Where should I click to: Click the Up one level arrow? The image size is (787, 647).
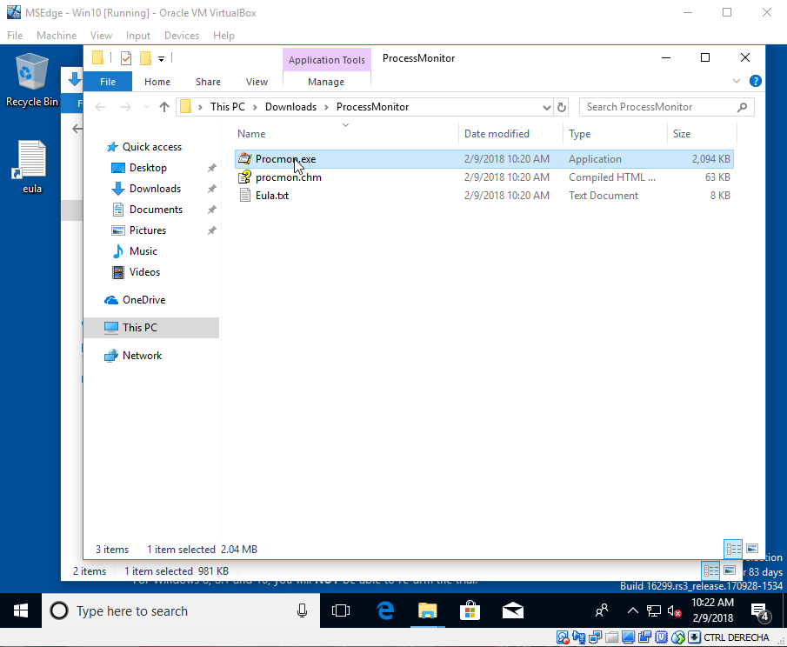click(164, 107)
